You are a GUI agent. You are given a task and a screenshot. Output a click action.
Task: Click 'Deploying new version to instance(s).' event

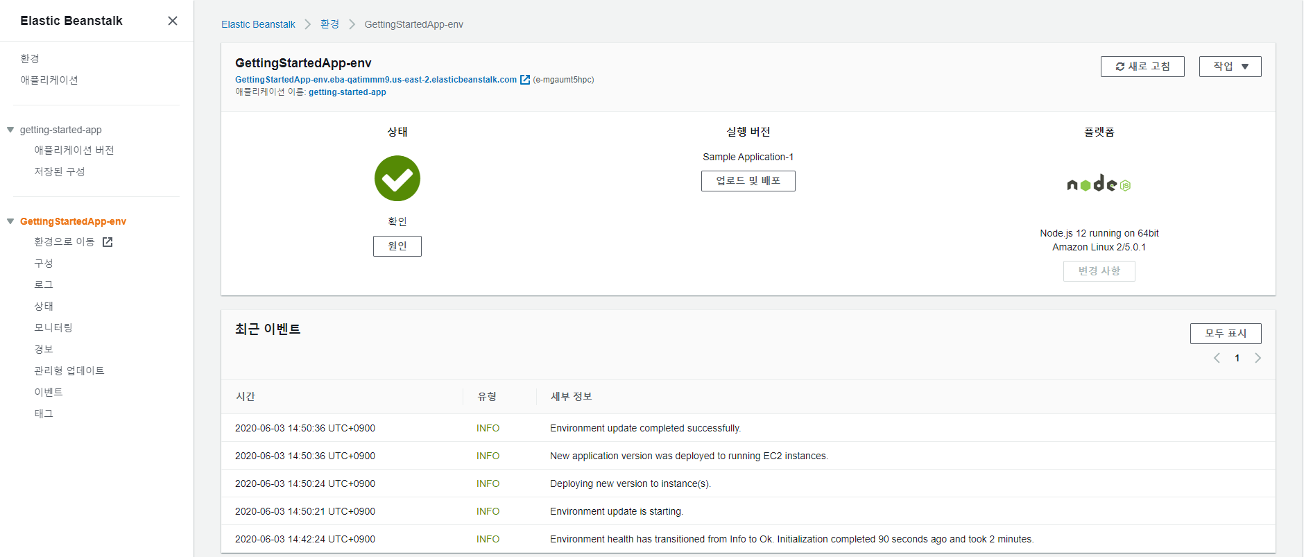630,483
